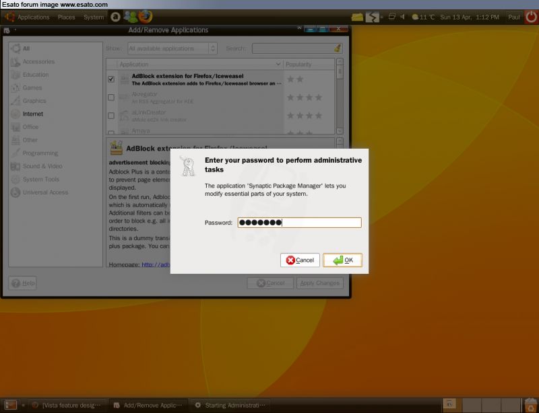Show the 11 °C weather applet

423,17
